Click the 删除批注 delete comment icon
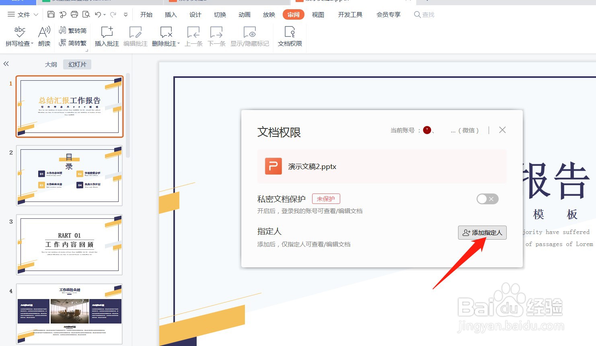This screenshot has width=596, height=346. click(166, 32)
